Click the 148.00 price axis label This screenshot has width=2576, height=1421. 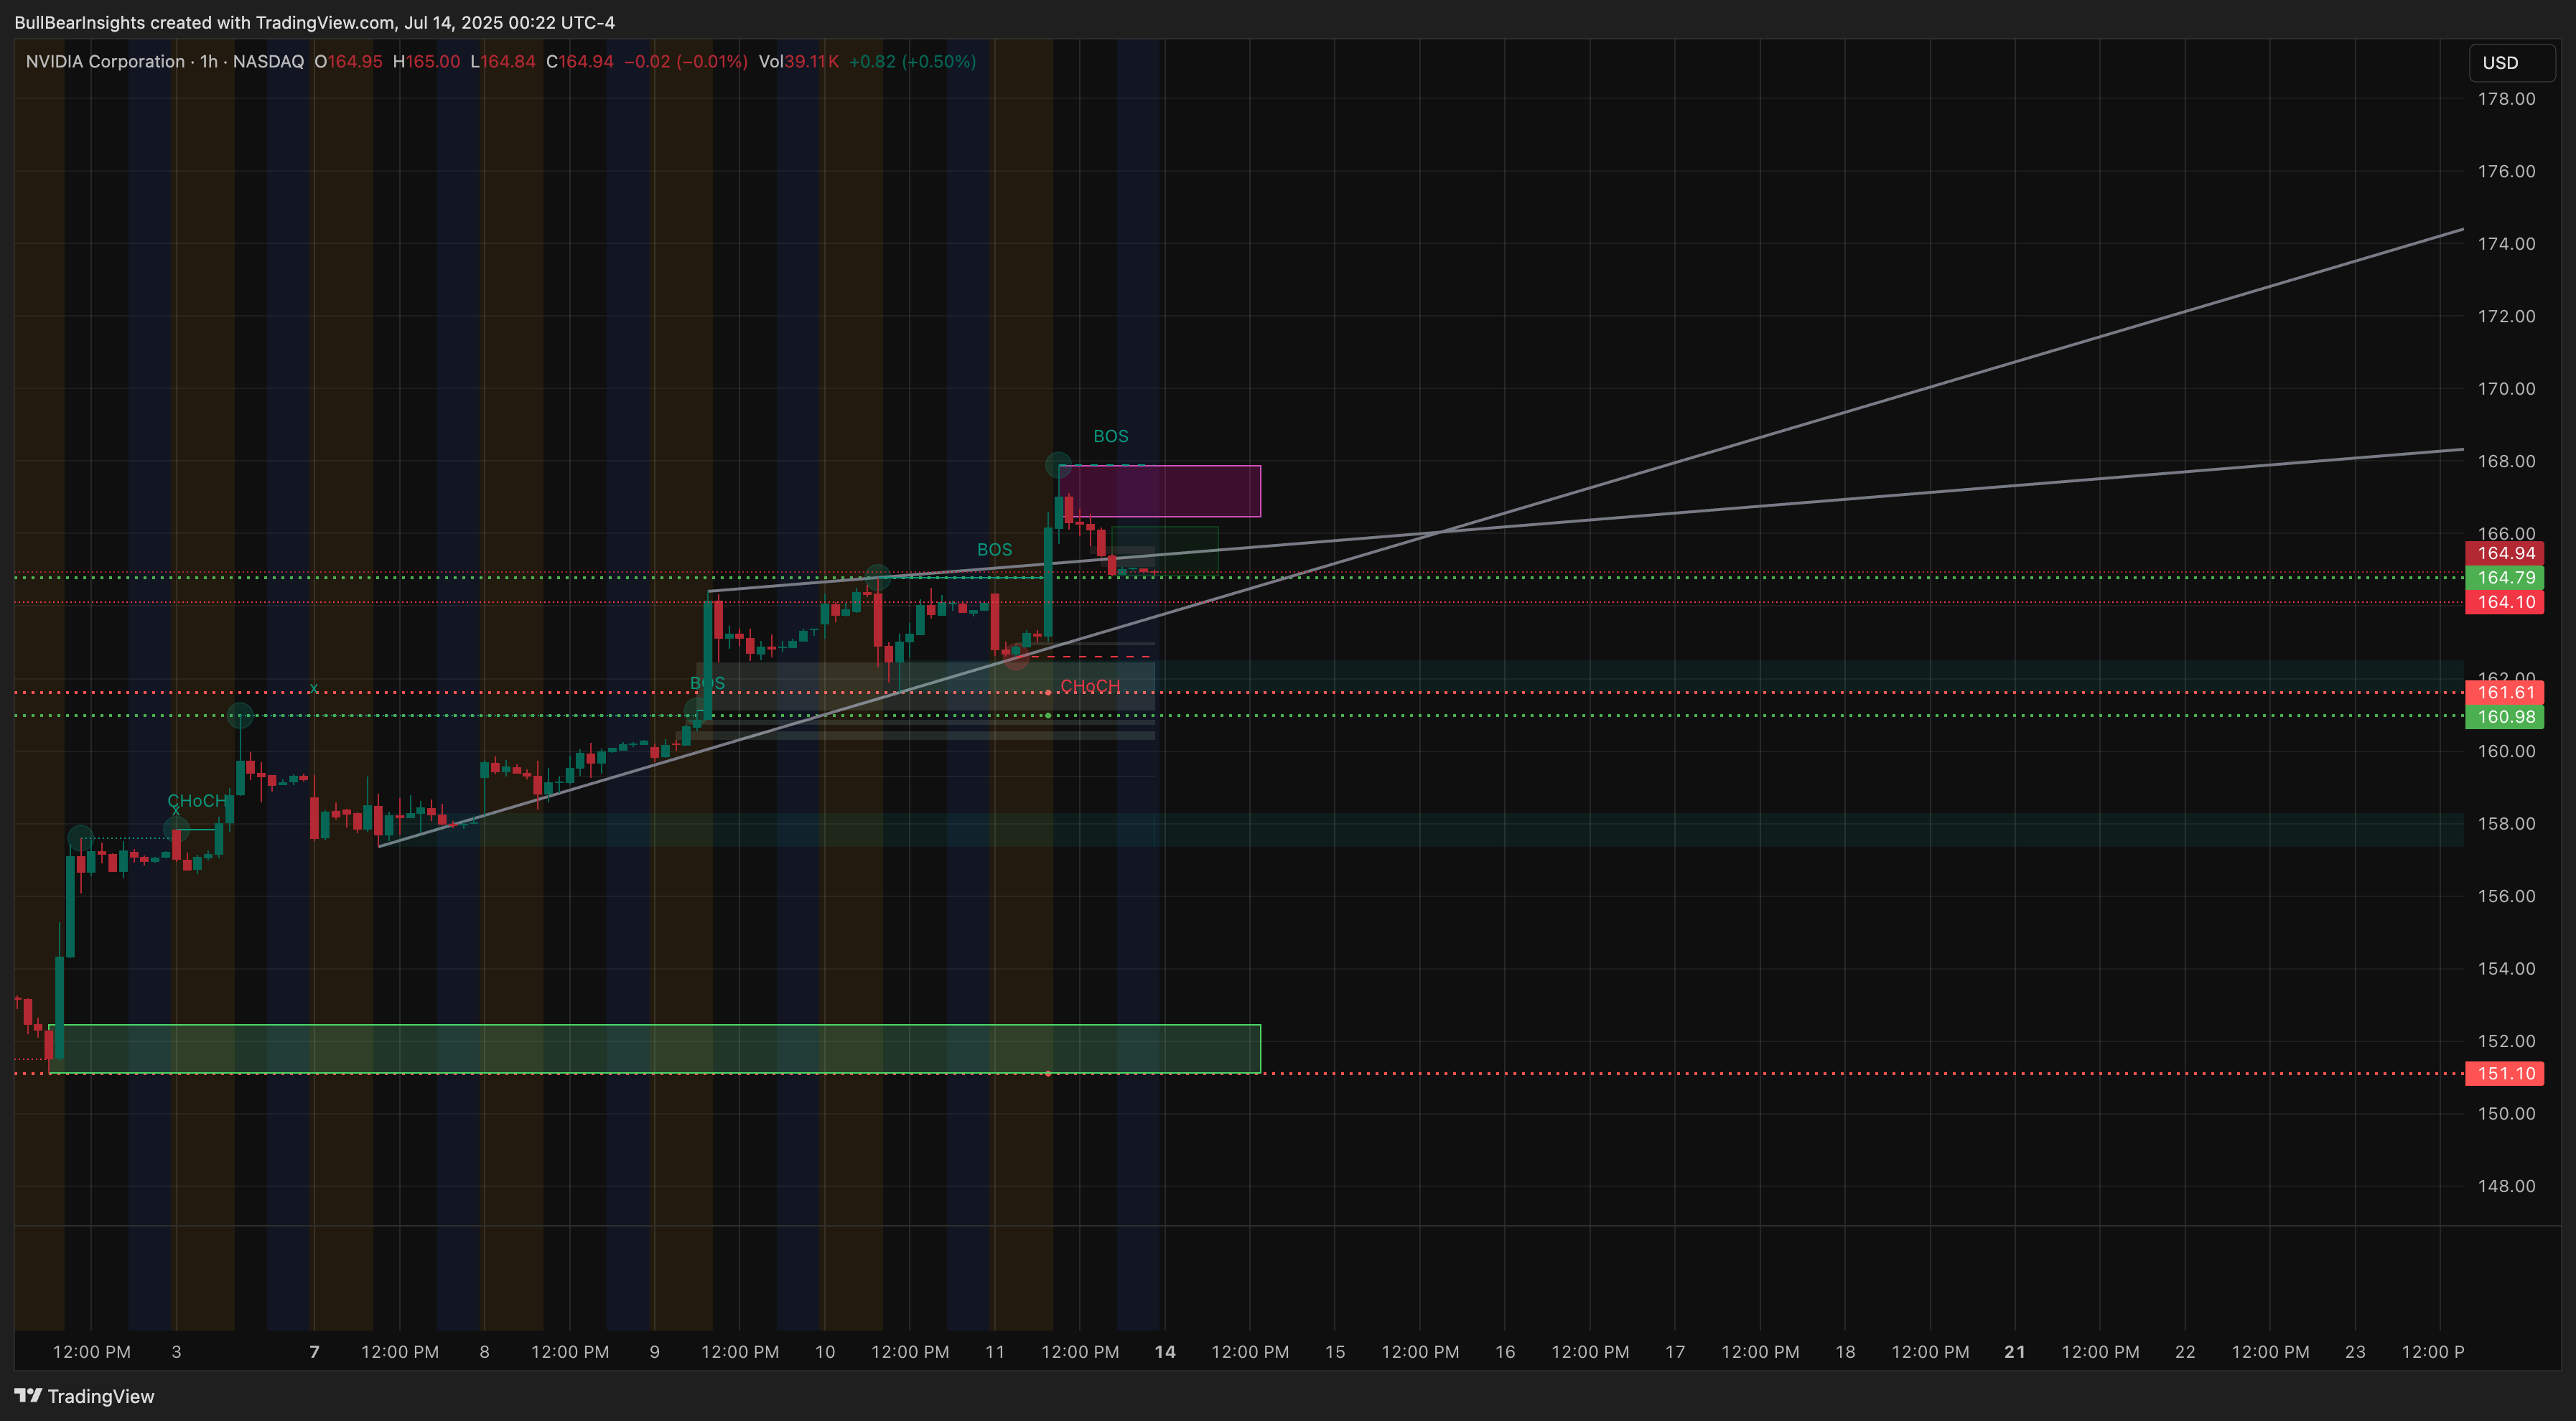point(2506,1186)
